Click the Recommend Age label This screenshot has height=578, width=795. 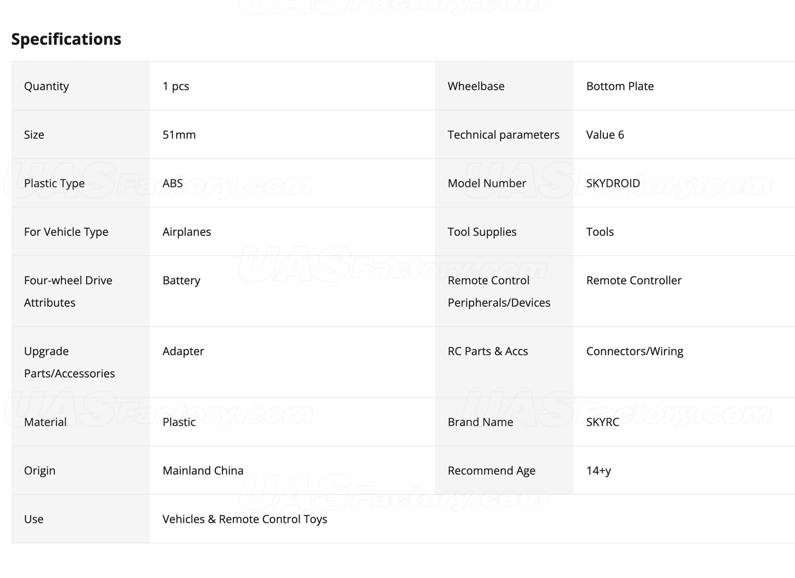pos(491,471)
